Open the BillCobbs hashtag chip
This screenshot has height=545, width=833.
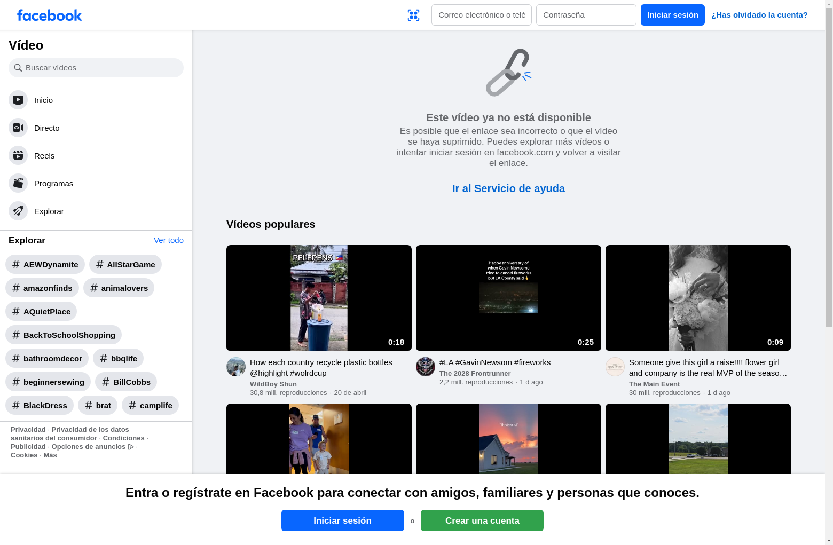pyautogui.click(x=126, y=382)
